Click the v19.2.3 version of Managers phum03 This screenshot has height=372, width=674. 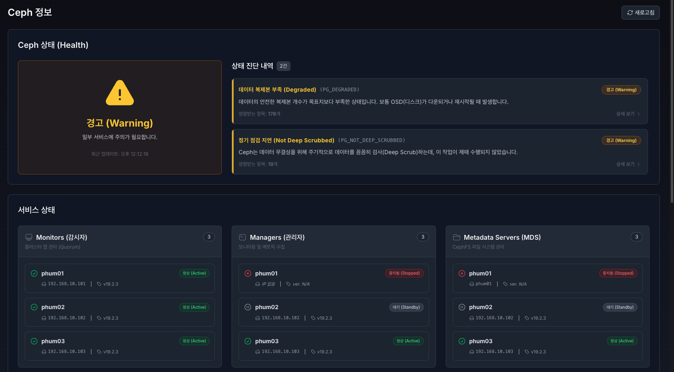pos(325,352)
